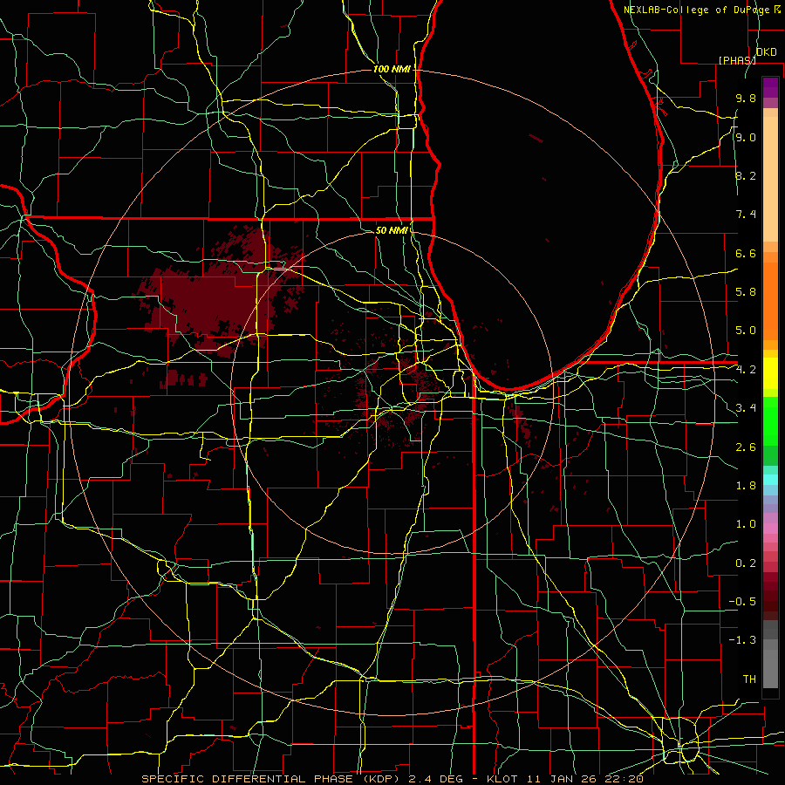The image size is (785, 785).
Task: Click the 50 NMI range ring label
Action: tap(392, 230)
